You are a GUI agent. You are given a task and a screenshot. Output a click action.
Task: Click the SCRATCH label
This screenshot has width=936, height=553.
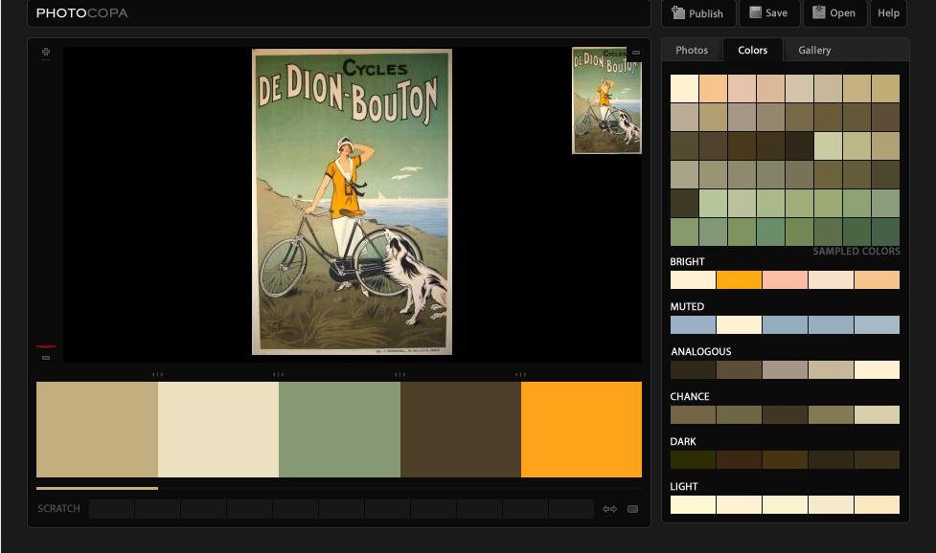[x=58, y=509]
